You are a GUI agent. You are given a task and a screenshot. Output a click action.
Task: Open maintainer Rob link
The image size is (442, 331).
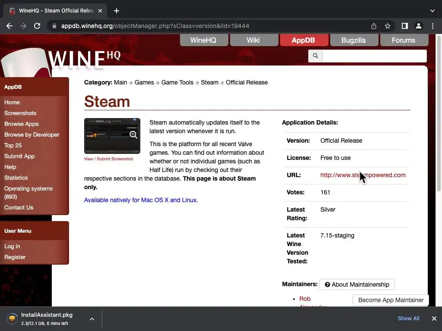[305, 299]
